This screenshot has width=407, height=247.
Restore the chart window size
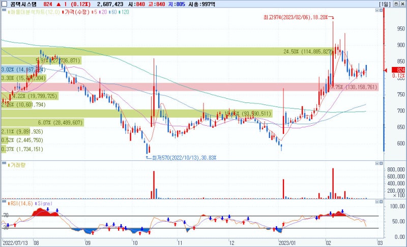(x=396, y=4)
